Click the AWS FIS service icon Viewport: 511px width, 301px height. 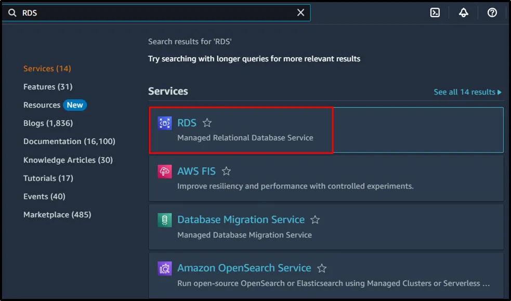pyautogui.click(x=165, y=172)
